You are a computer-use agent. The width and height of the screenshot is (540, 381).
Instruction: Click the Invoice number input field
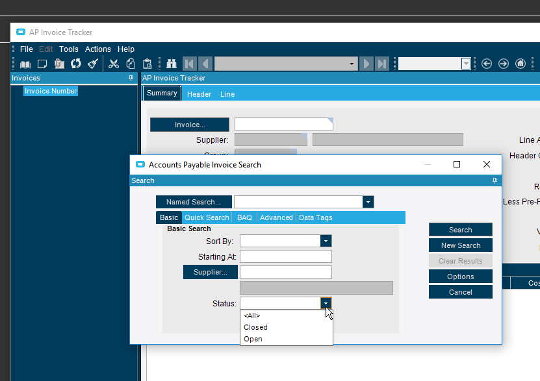(x=284, y=124)
